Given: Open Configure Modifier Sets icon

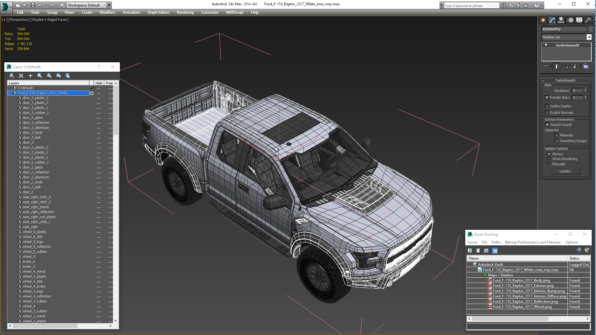Looking at the screenshot, I should coord(586,66).
